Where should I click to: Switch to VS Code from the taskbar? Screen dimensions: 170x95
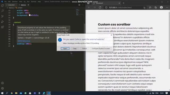(49, 93)
